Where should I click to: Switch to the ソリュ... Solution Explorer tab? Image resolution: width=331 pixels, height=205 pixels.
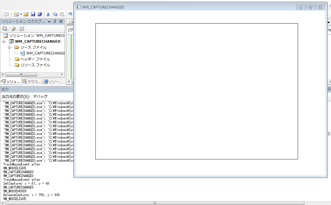(x=11, y=82)
